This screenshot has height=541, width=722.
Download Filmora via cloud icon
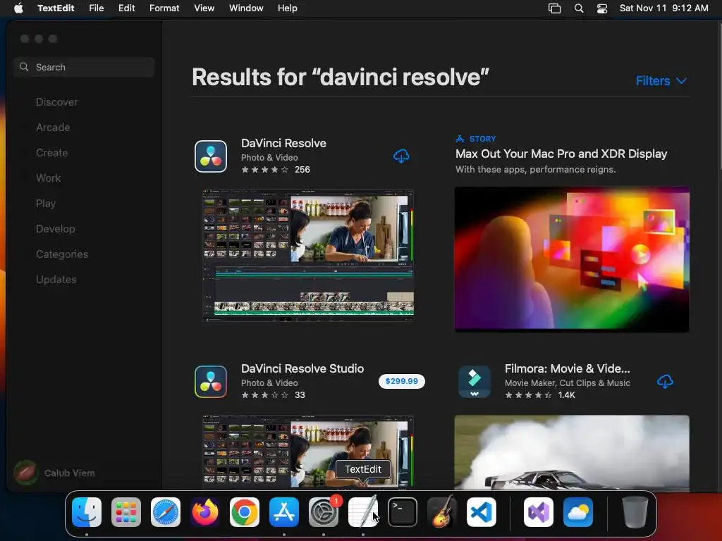coord(665,381)
